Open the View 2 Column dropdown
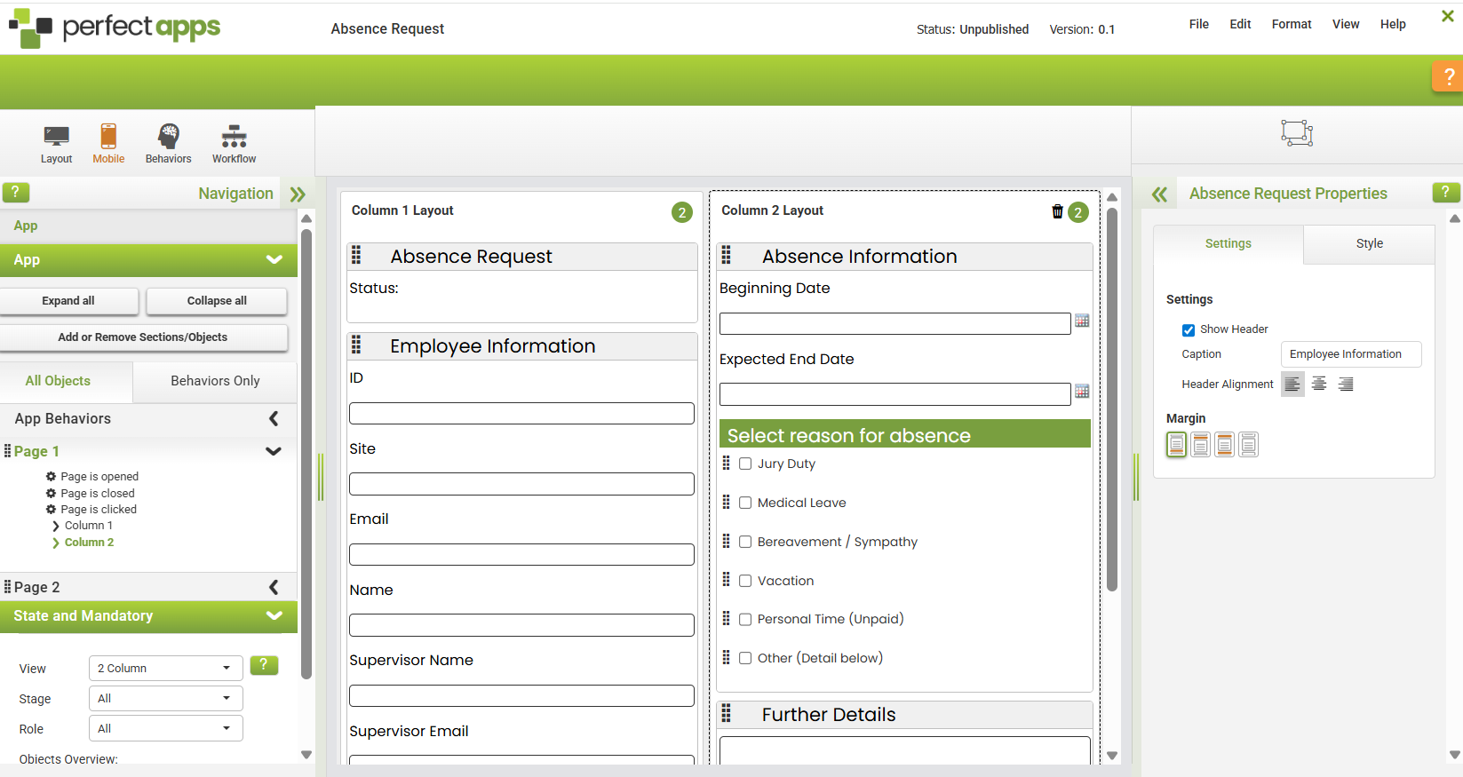 click(x=165, y=669)
